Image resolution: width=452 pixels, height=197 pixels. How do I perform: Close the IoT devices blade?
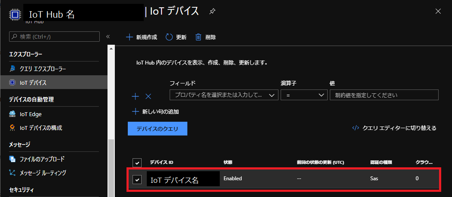pos(438,11)
